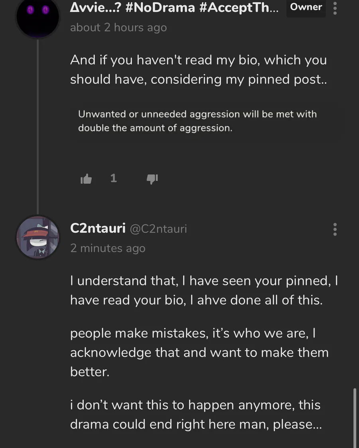Image resolution: width=359 pixels, height=448 pixels.
Task: Click the "I understand that" reply paragraph
Action: 204,290
